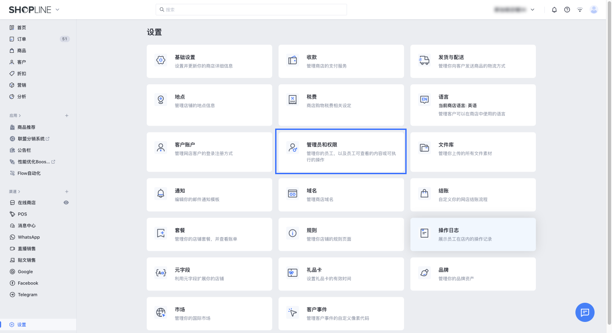The height and width of the screenshot is (333, 612).
Task: Open Basic Settings (基础设置) card
Action: [209, 61]
